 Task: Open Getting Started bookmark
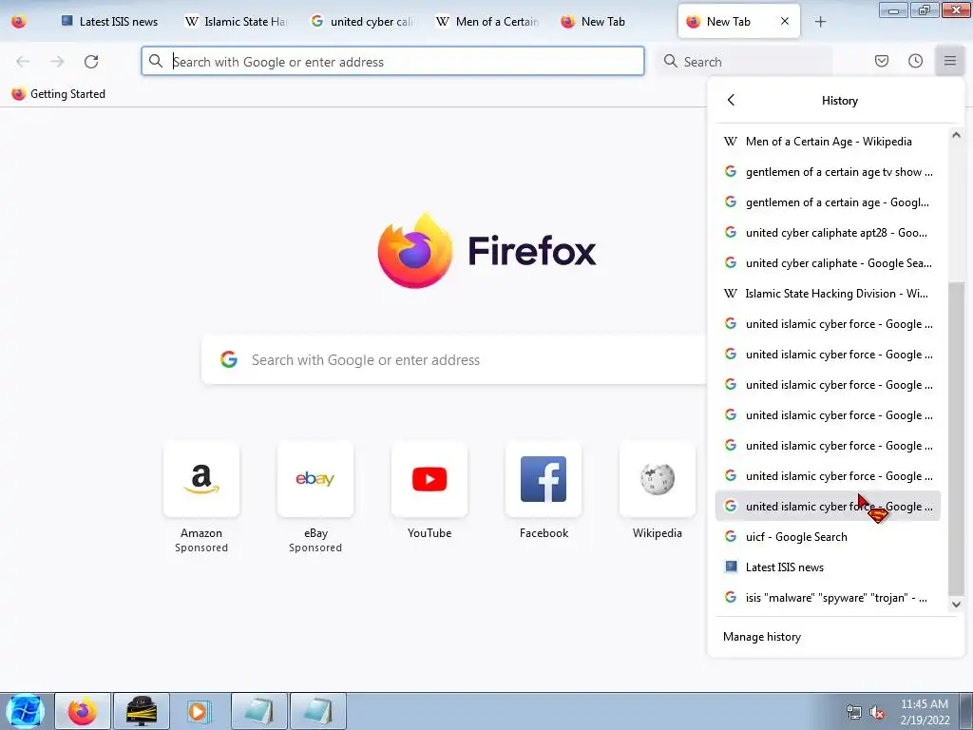pyautogui.click(x=59, y=94)
